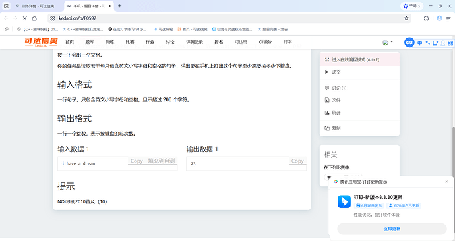
Task: Bookmark this page with the star icon
Action: [406, 18]
